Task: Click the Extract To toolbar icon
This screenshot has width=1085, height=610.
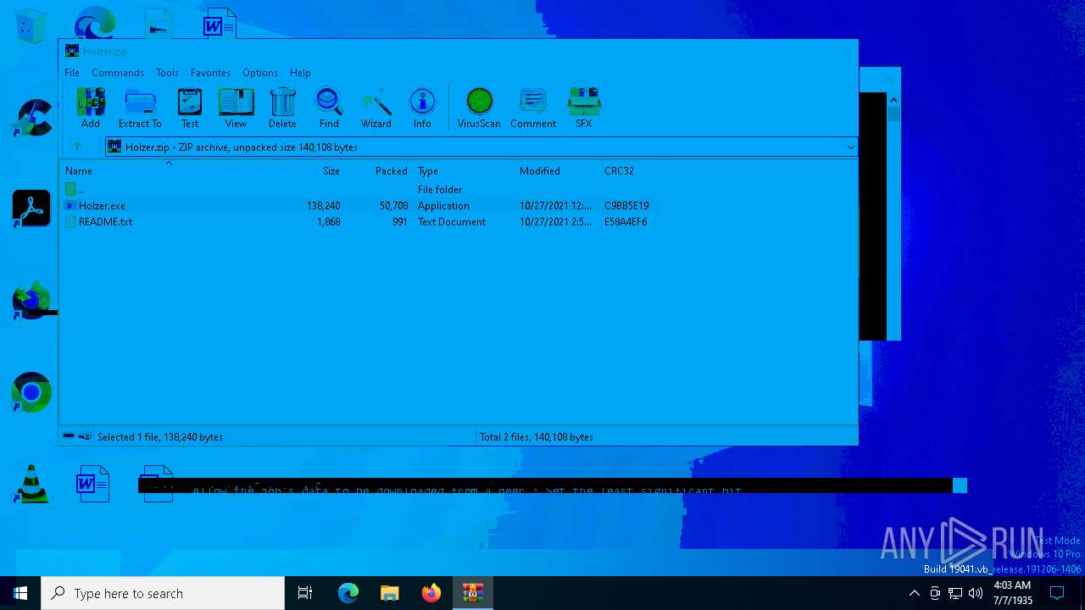Action: (140, 107)
